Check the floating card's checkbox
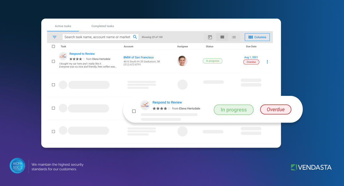The image size is (344, 186). 134,111
